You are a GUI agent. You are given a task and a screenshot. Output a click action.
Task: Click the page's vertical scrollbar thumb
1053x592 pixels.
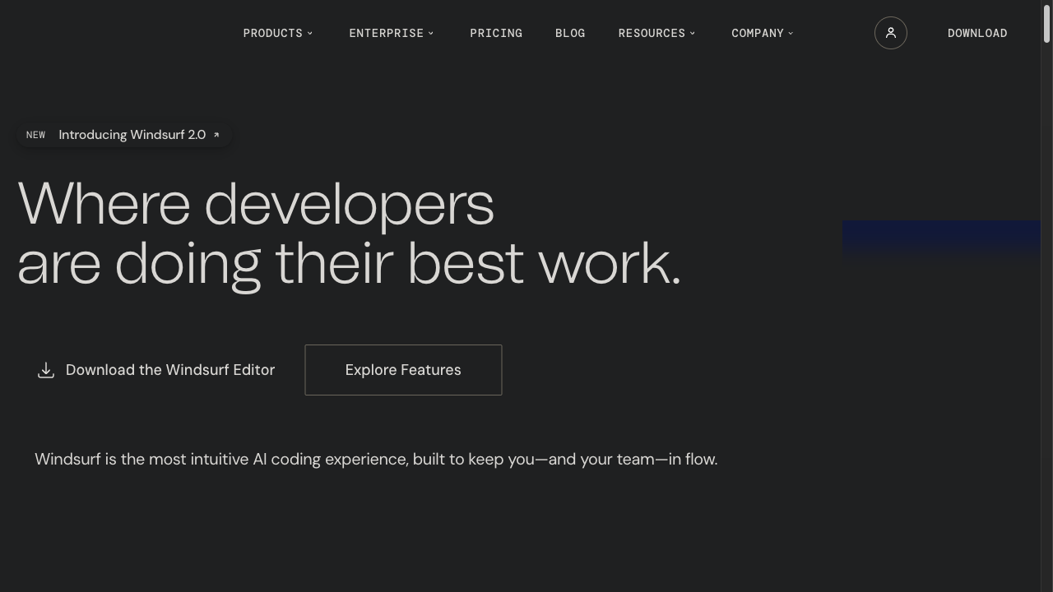tap(1046, 23)
